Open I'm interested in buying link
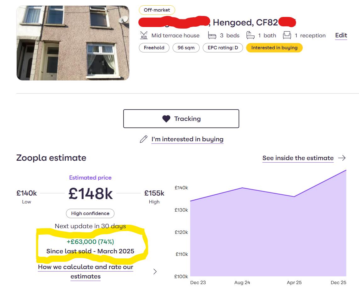359x291 pixels. coord(187,139)
